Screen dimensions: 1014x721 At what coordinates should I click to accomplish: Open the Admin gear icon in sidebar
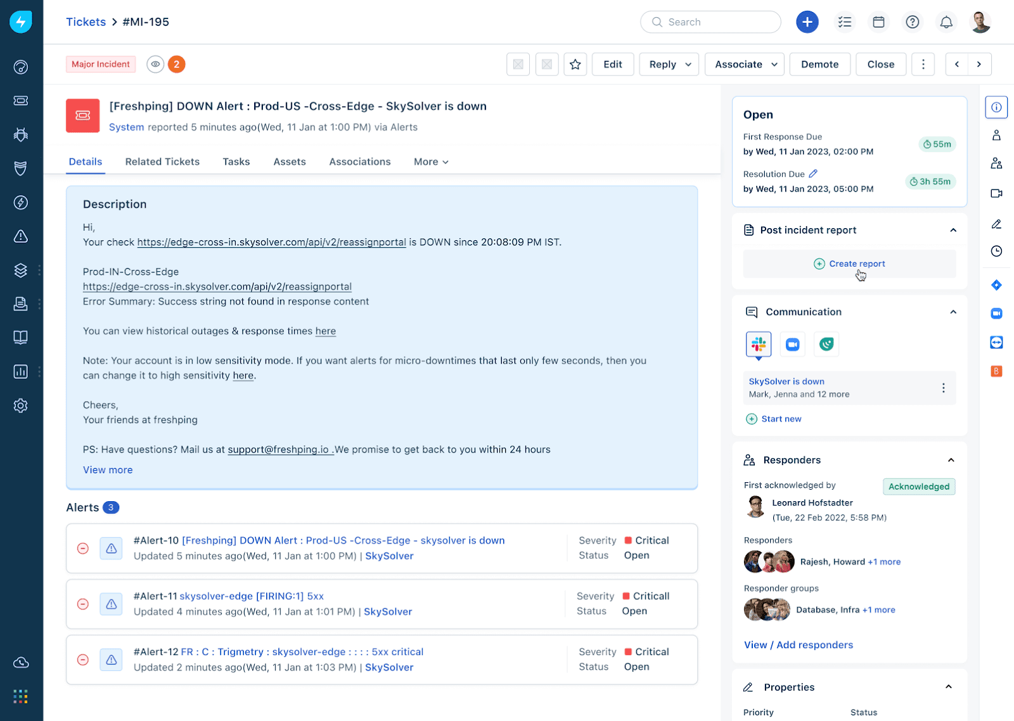21,405
